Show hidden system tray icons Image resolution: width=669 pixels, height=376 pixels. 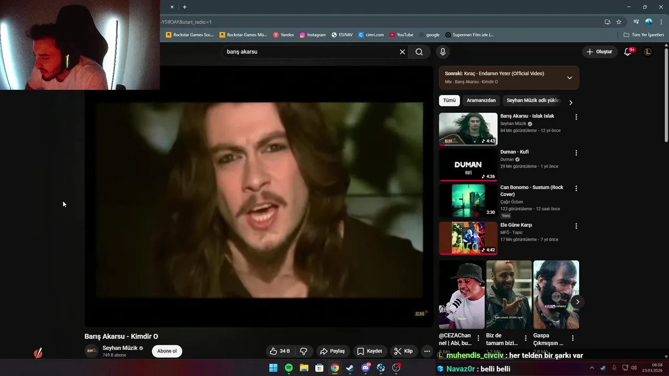pyautogui.click(x=592, y=368)
